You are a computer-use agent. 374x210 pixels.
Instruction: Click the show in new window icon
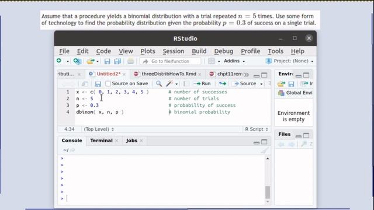tap(85, 84)
